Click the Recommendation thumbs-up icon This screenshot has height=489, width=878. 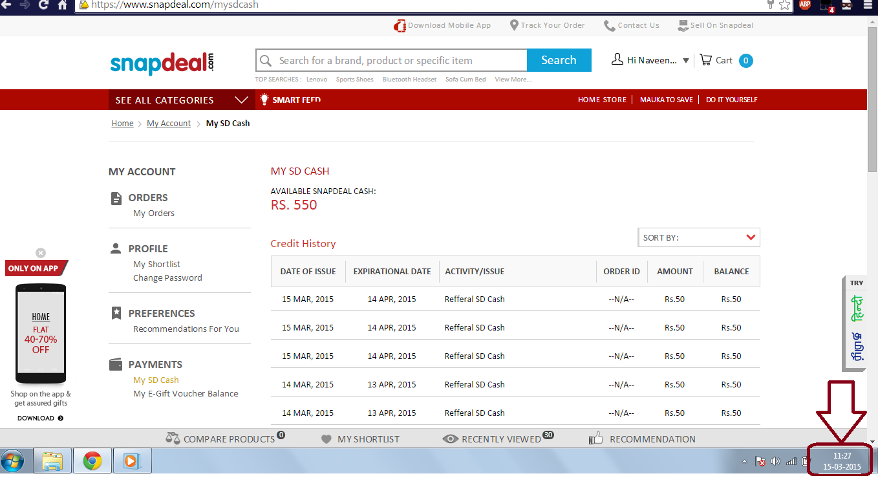click(x=596, y=439)
